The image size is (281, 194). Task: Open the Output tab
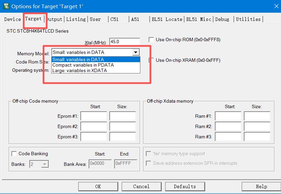tap(55, 19)
